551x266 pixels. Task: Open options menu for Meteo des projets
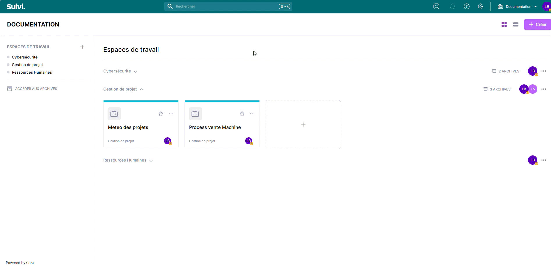pos(171,114)
